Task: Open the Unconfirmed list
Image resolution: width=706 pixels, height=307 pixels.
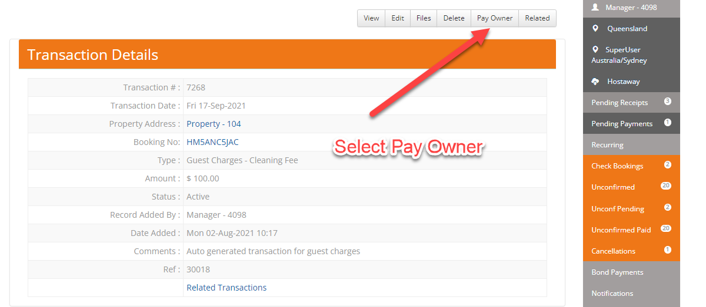Action: pyautogui.click(x=631, y=187)
